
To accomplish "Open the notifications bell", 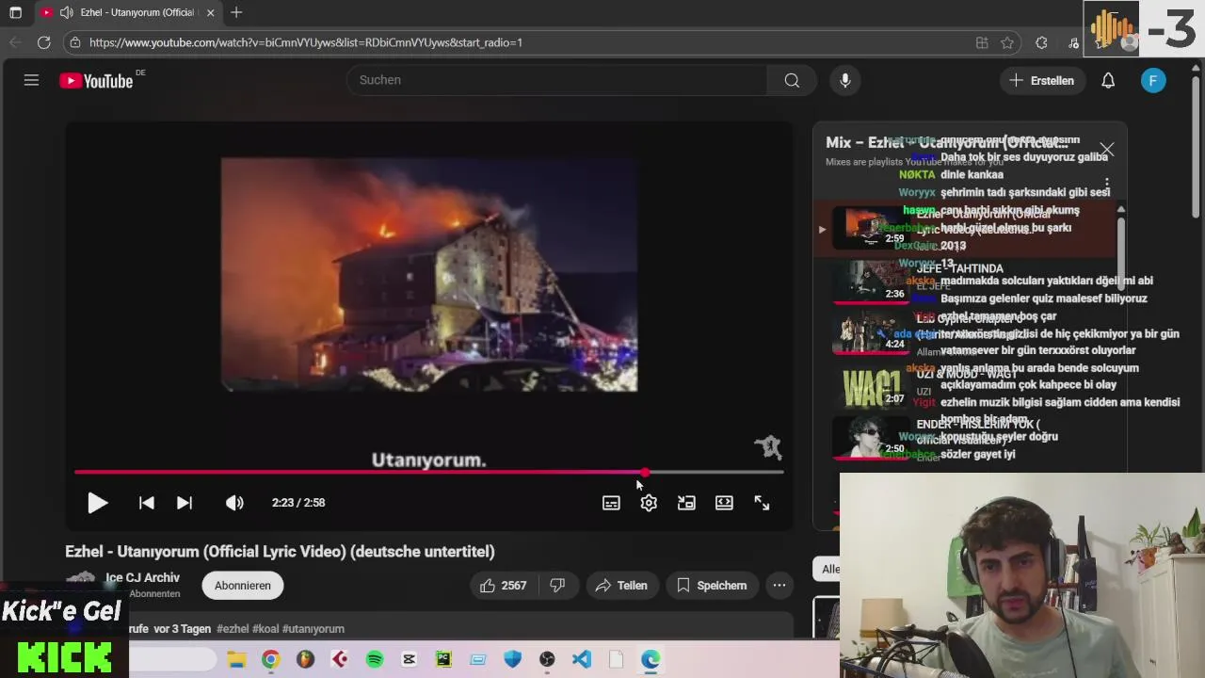I will (1108, 80).
